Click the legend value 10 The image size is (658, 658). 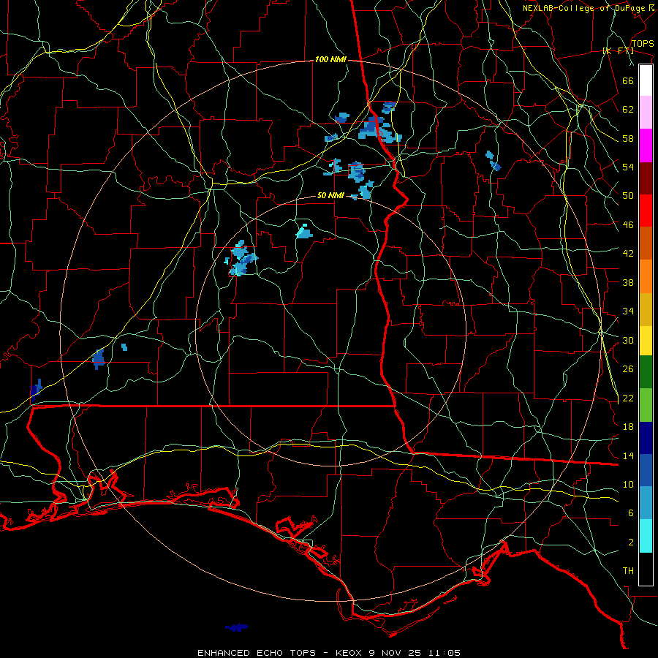pyautogui.click(x=628, y=485)
